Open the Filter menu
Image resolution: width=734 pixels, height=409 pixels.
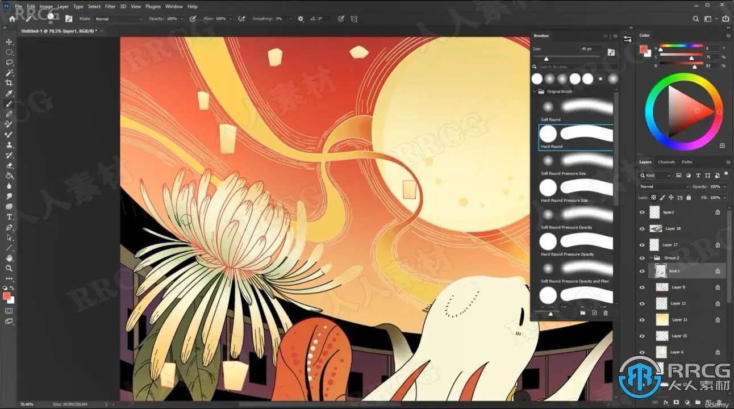[x=110, y=6]
